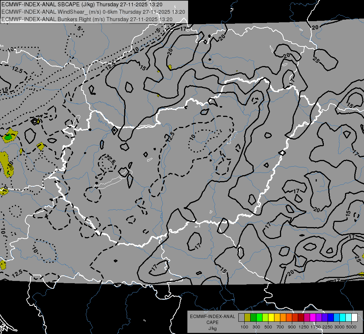Click the legend unit J/kg
This screenshot has width=364, height=334.
(212, 328)
